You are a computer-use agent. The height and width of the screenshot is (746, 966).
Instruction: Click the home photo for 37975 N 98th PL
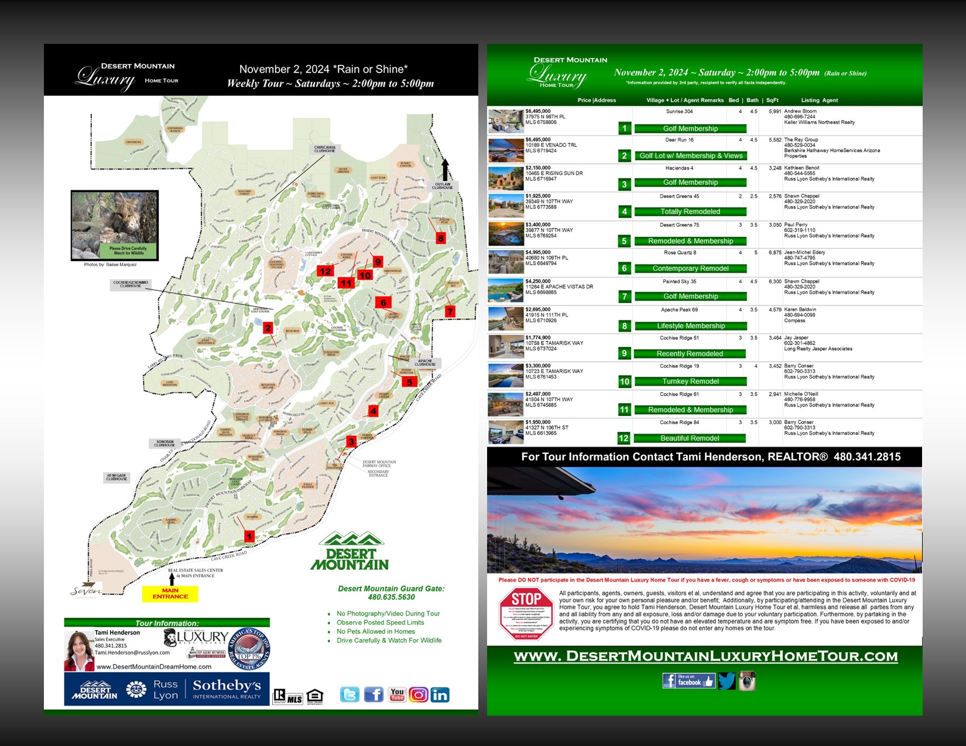[506, 122]
